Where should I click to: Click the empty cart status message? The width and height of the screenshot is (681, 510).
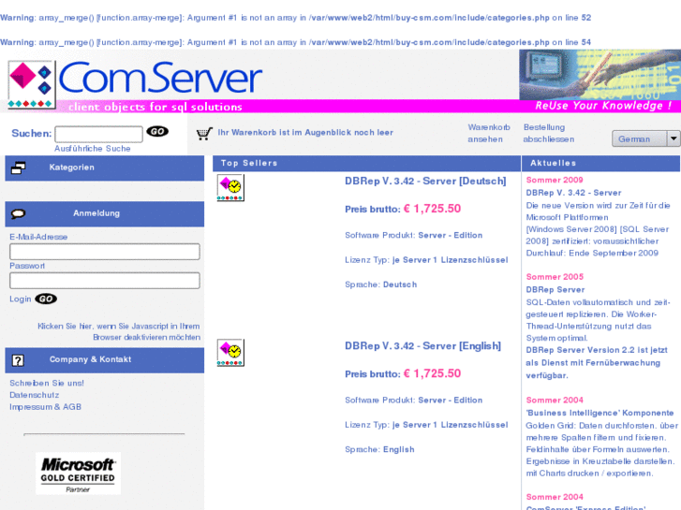(305, 132)
